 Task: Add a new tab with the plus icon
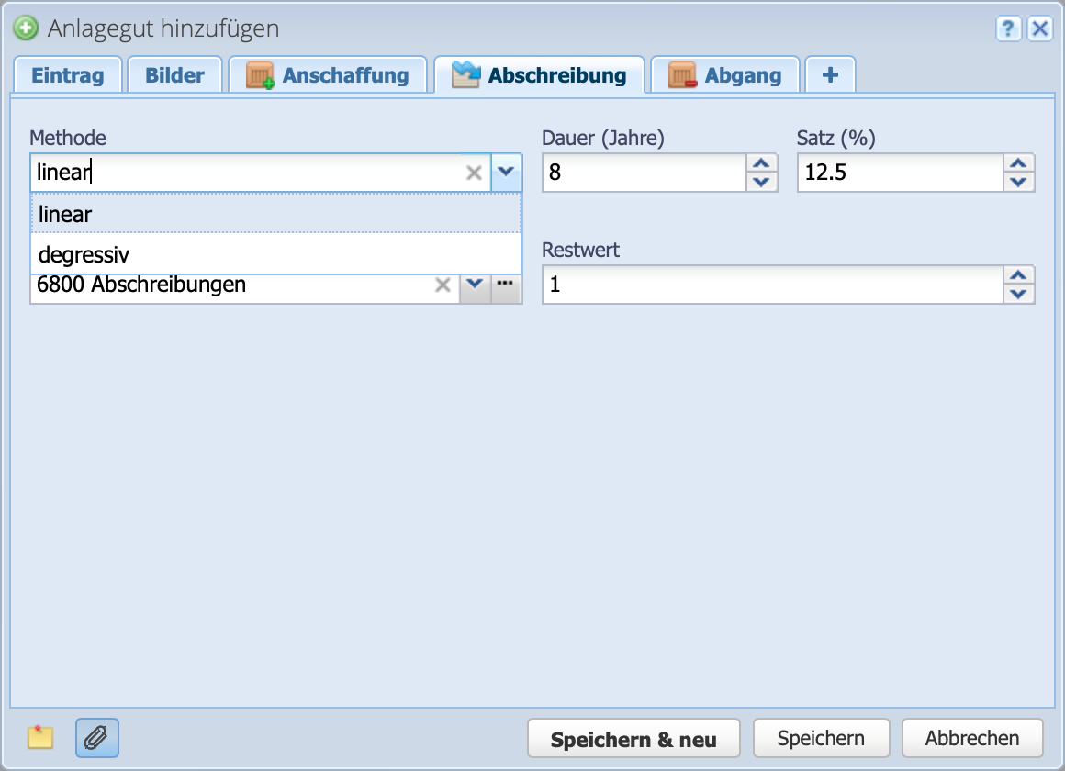point(830,74)
